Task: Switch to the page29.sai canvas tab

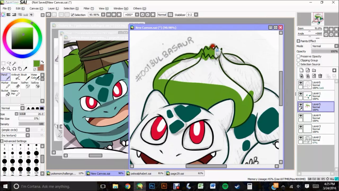Action: coord(185,173)
